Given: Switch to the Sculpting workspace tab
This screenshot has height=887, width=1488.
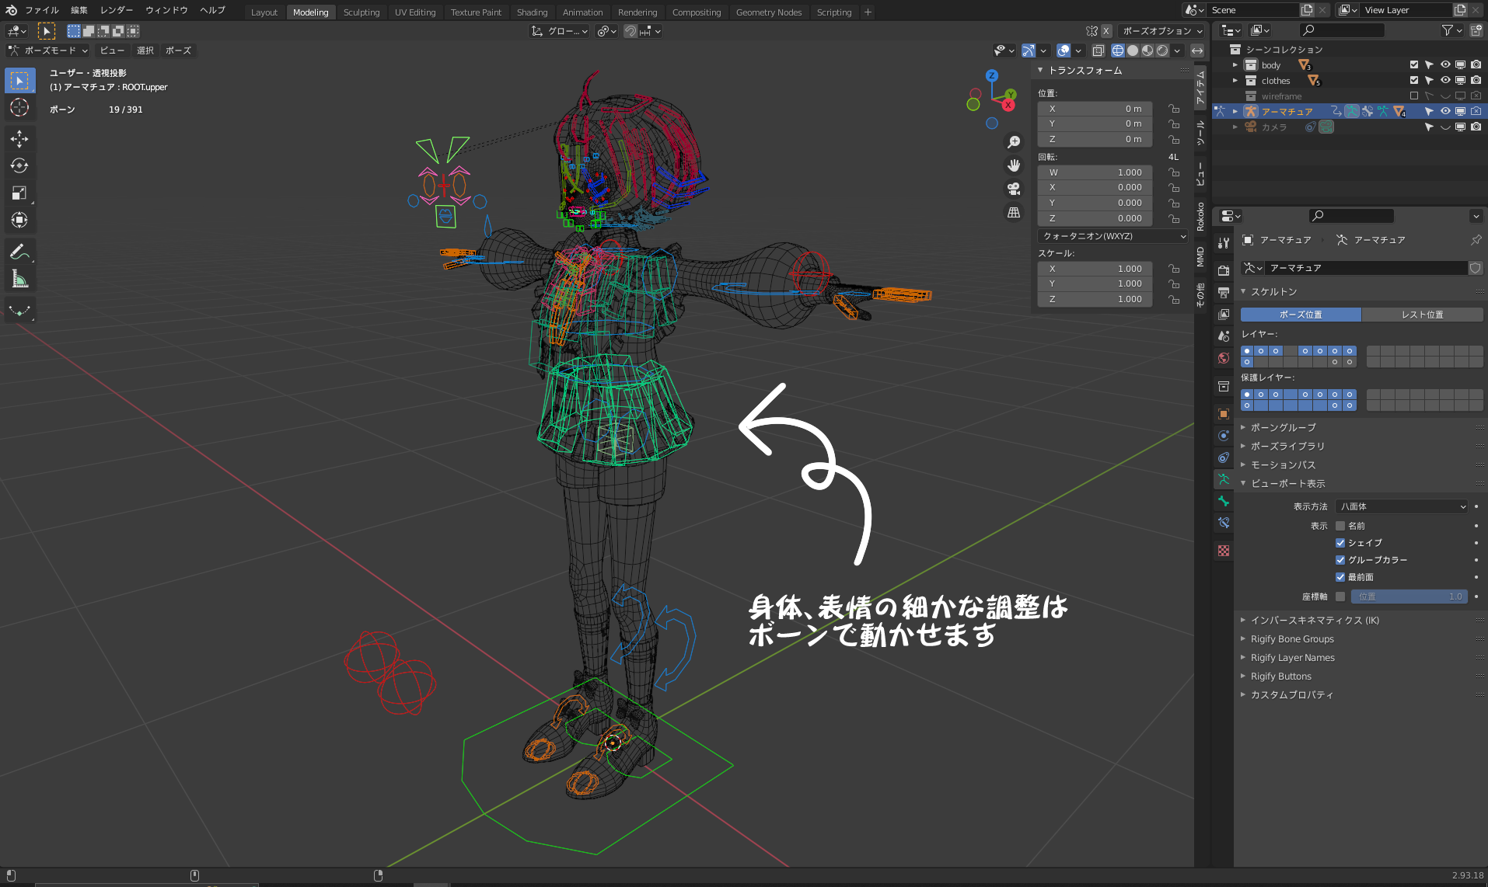Looking at the screenshot, I should (x=362, y=12).
